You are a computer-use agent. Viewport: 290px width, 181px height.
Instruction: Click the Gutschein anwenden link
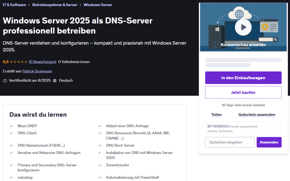coord(257,115)
